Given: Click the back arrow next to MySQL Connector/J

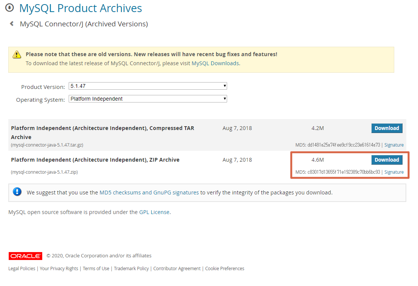Looking at the screenshot, I should [12, 24].
